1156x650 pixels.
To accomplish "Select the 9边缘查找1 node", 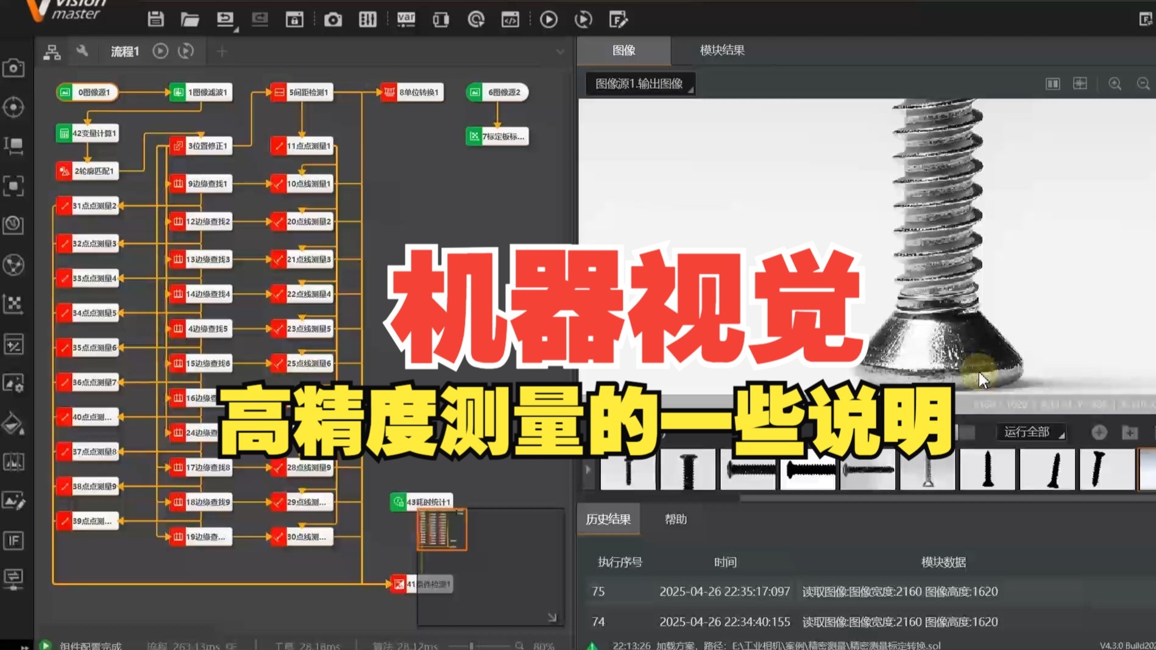I will (200, 183).
